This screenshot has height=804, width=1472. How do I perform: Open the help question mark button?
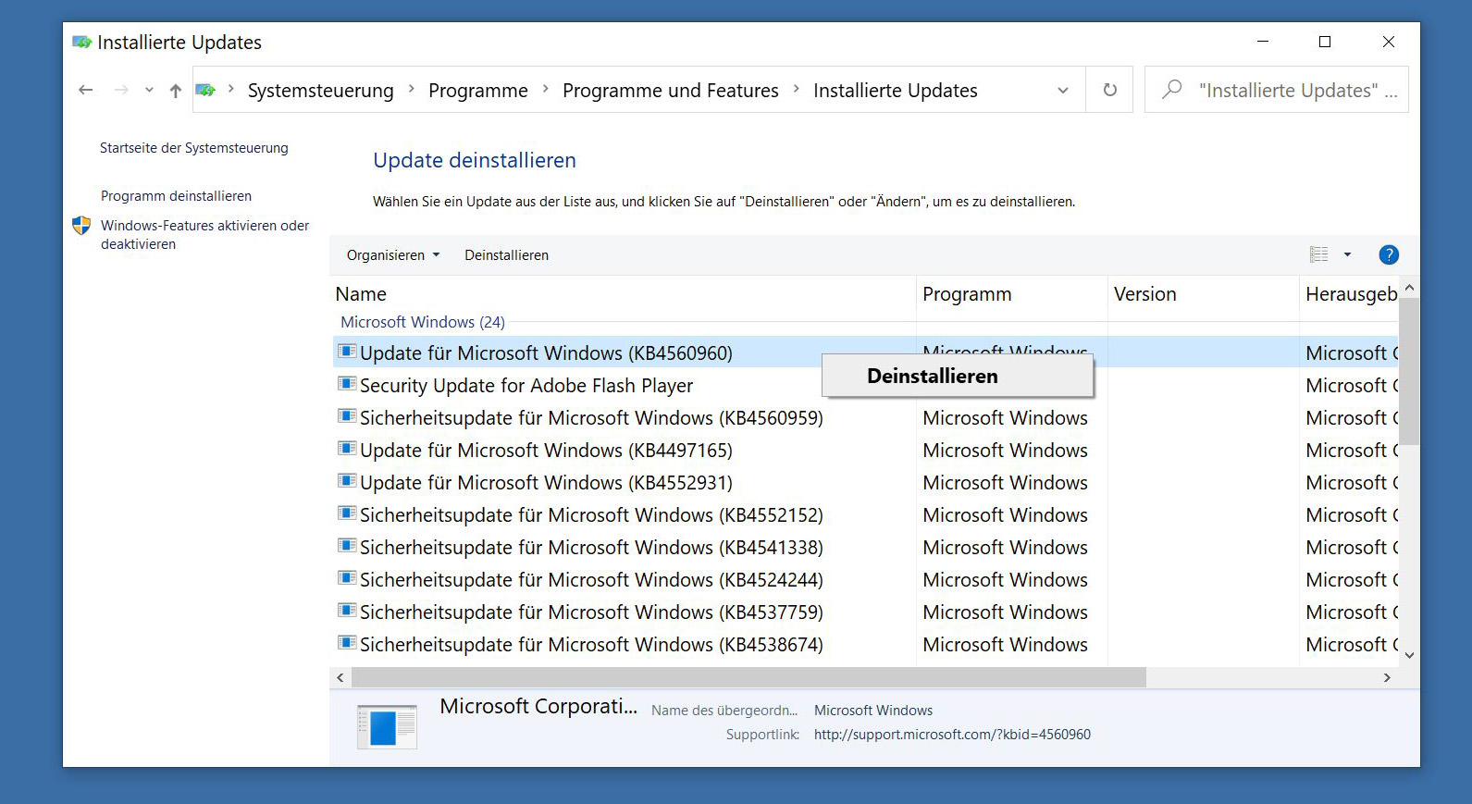(x=1388, y=254)
